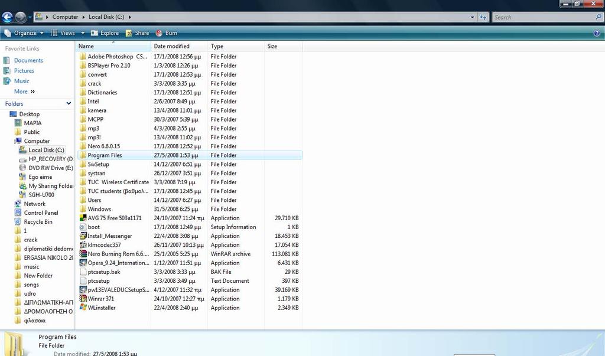Show More favorite links
This screenshot has height=356, width=605.
(x=24, y=92)
